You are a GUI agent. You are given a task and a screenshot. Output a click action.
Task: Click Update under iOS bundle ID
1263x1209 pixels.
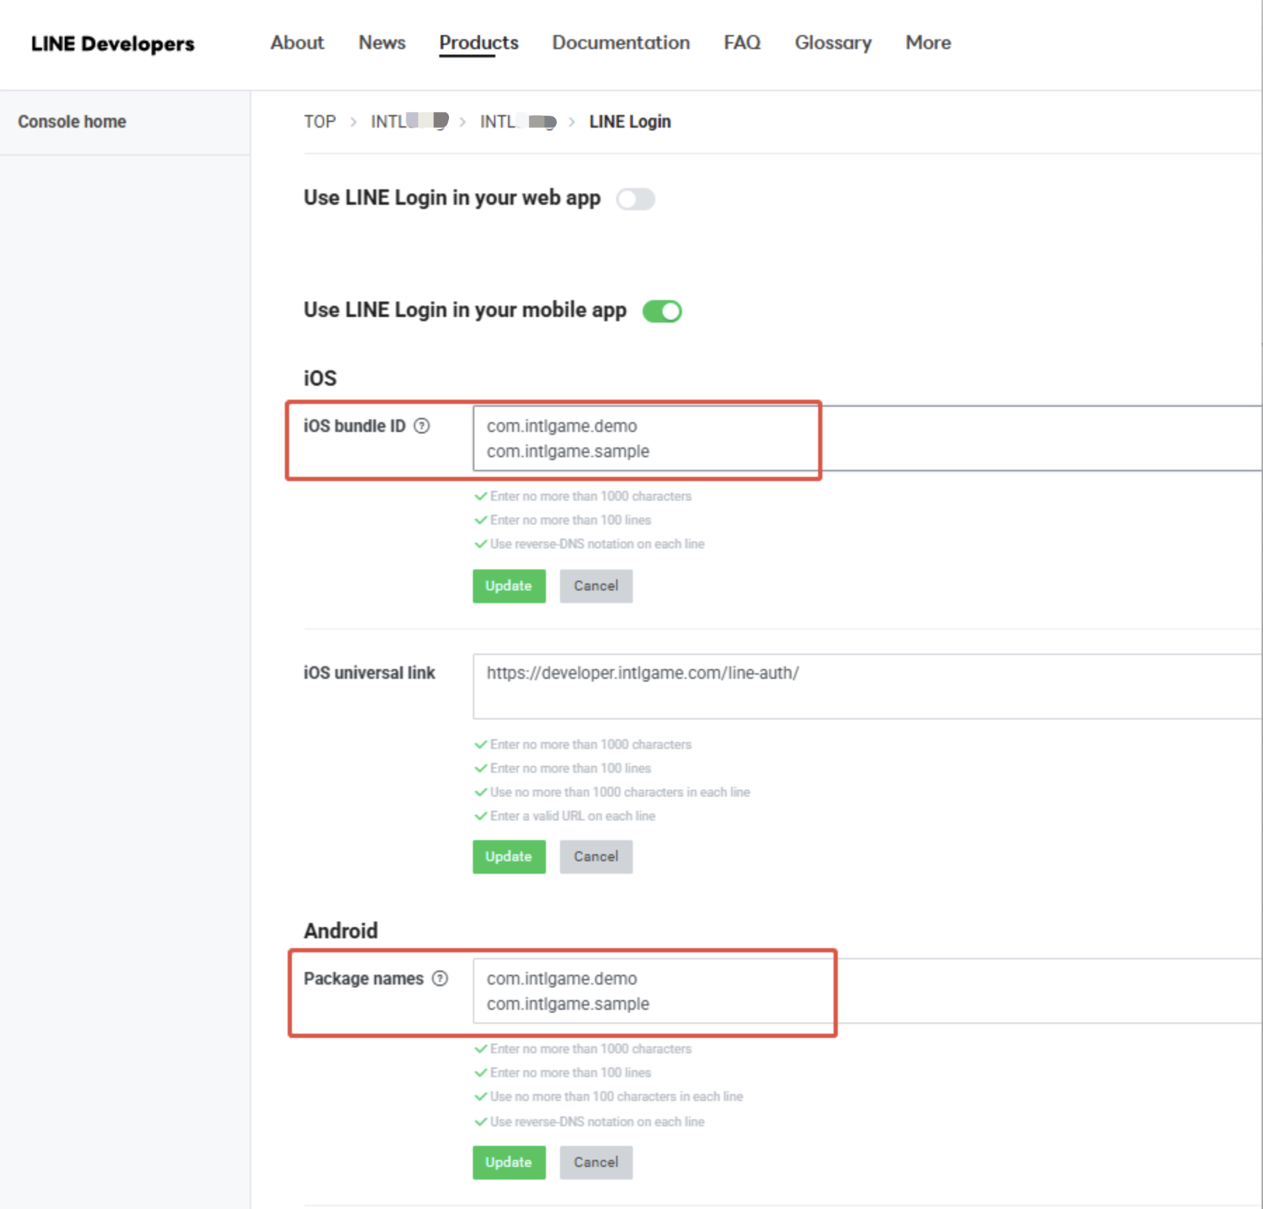coord(509,586)
